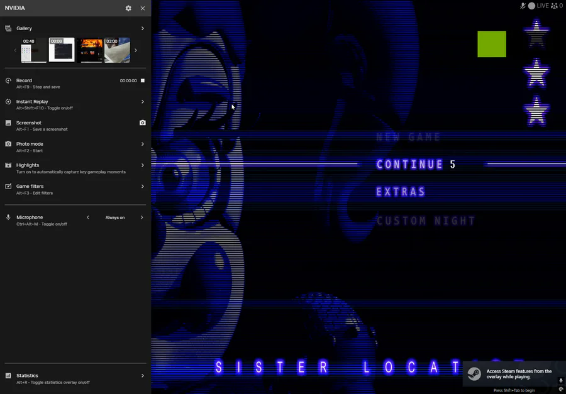Open EXTRAS in game menu
This screenshot has width=566, height=394.
click(x=401, y=192)
